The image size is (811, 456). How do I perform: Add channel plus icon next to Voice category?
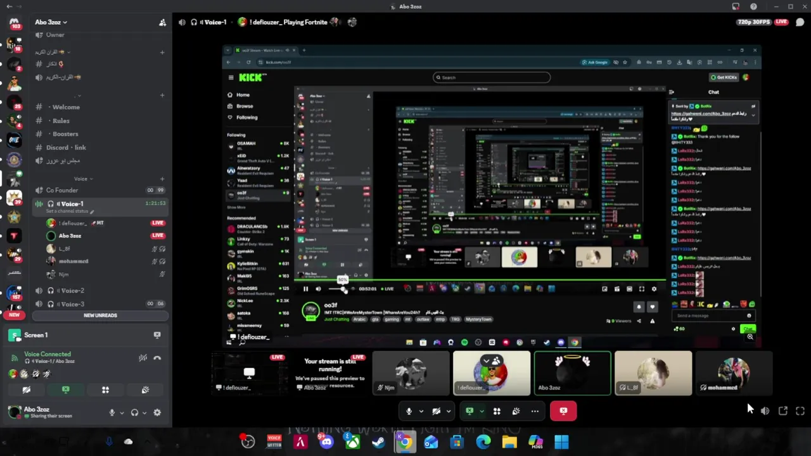(162, 179)
